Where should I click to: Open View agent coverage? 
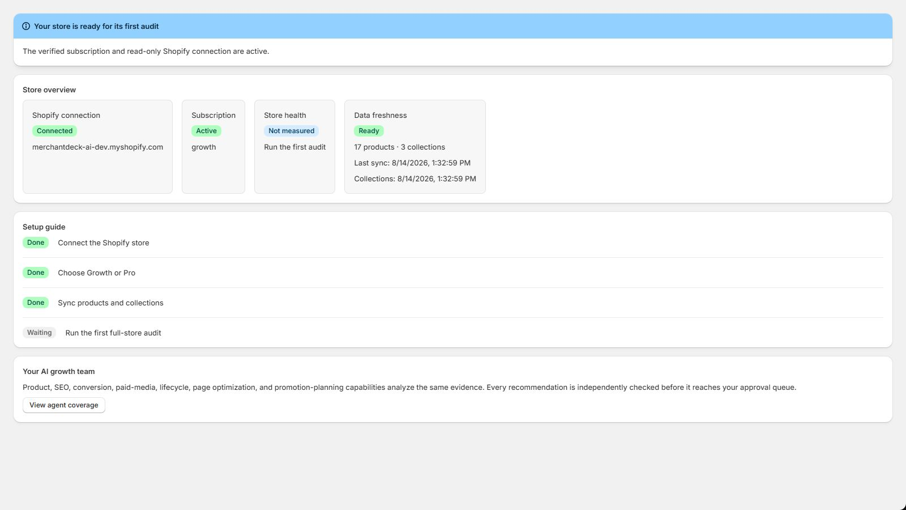coord(64,405)
